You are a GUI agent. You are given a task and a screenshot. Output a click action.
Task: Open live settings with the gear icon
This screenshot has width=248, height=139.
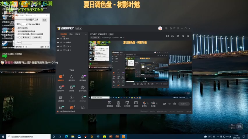(174, 104)
